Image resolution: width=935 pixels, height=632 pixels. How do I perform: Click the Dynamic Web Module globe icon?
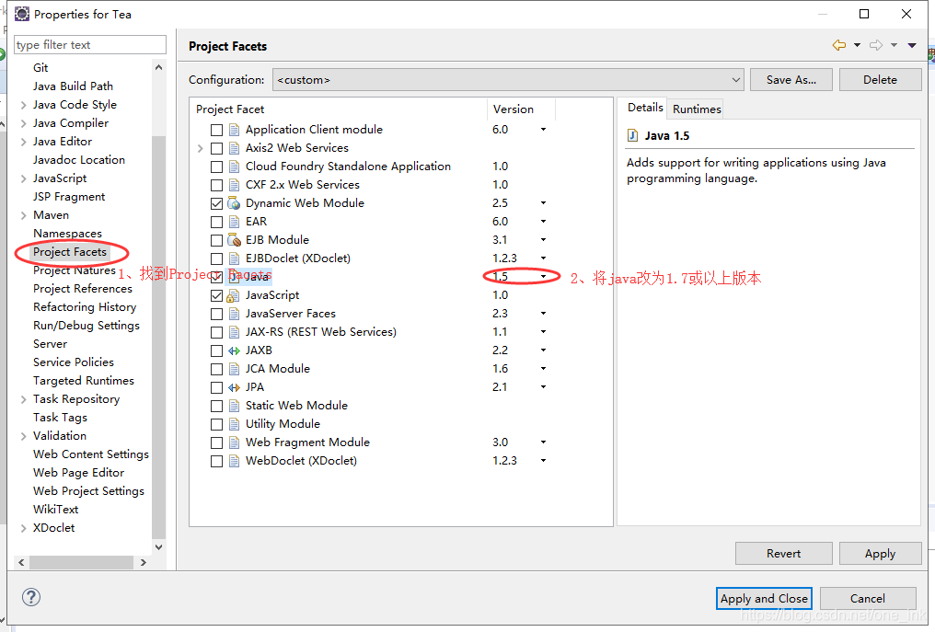point(234,203)
